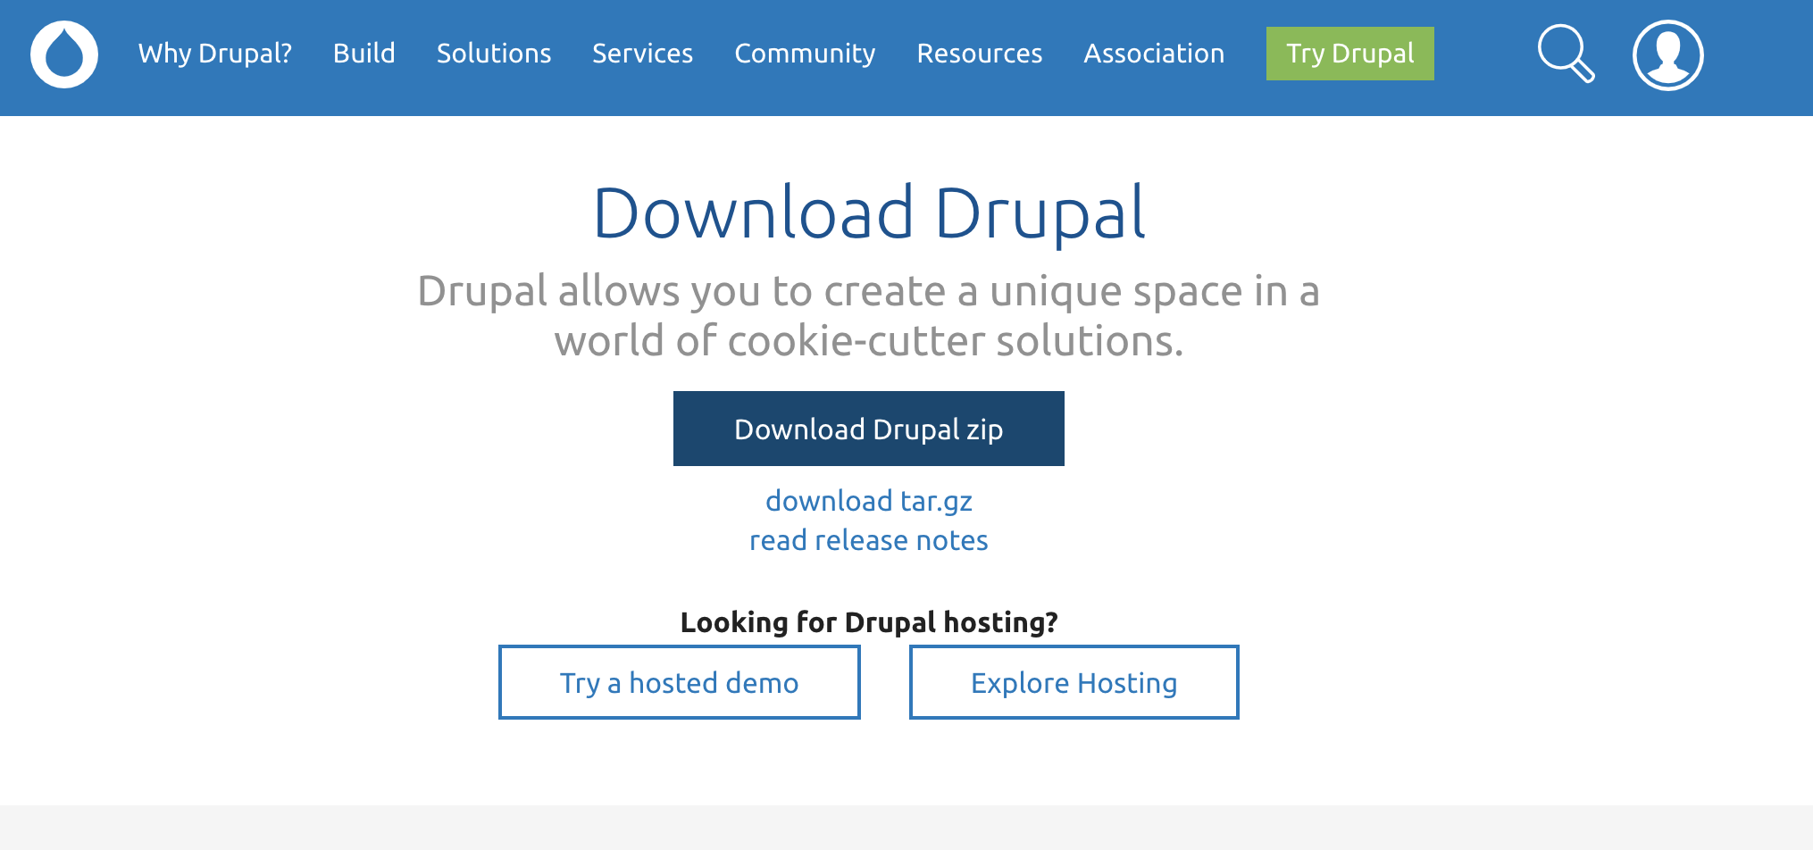
Task: Try a hosted demo of Drupal
Action: (679, 682)
